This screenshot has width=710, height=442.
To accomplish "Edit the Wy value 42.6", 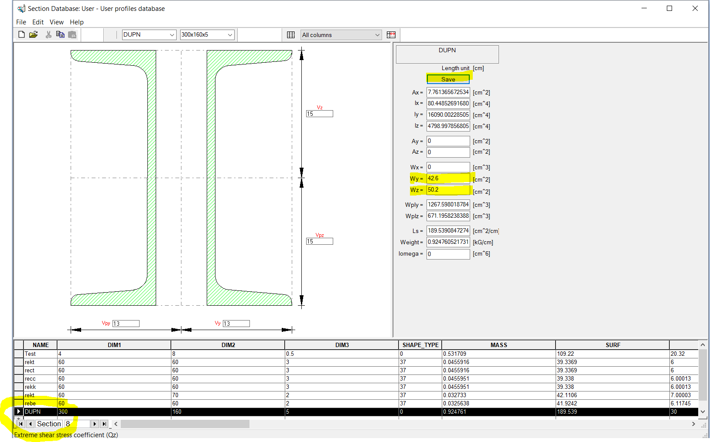I will pyautogui.click(x=448, y=179).
